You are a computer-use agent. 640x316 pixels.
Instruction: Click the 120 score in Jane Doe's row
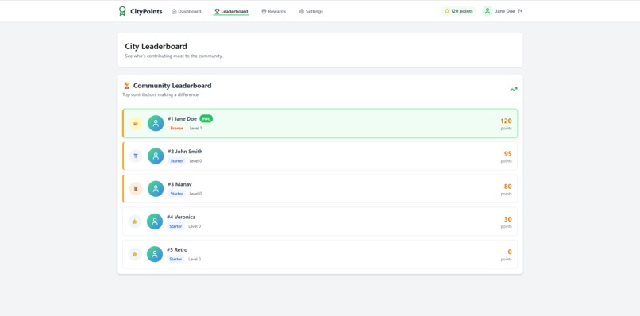506,121
